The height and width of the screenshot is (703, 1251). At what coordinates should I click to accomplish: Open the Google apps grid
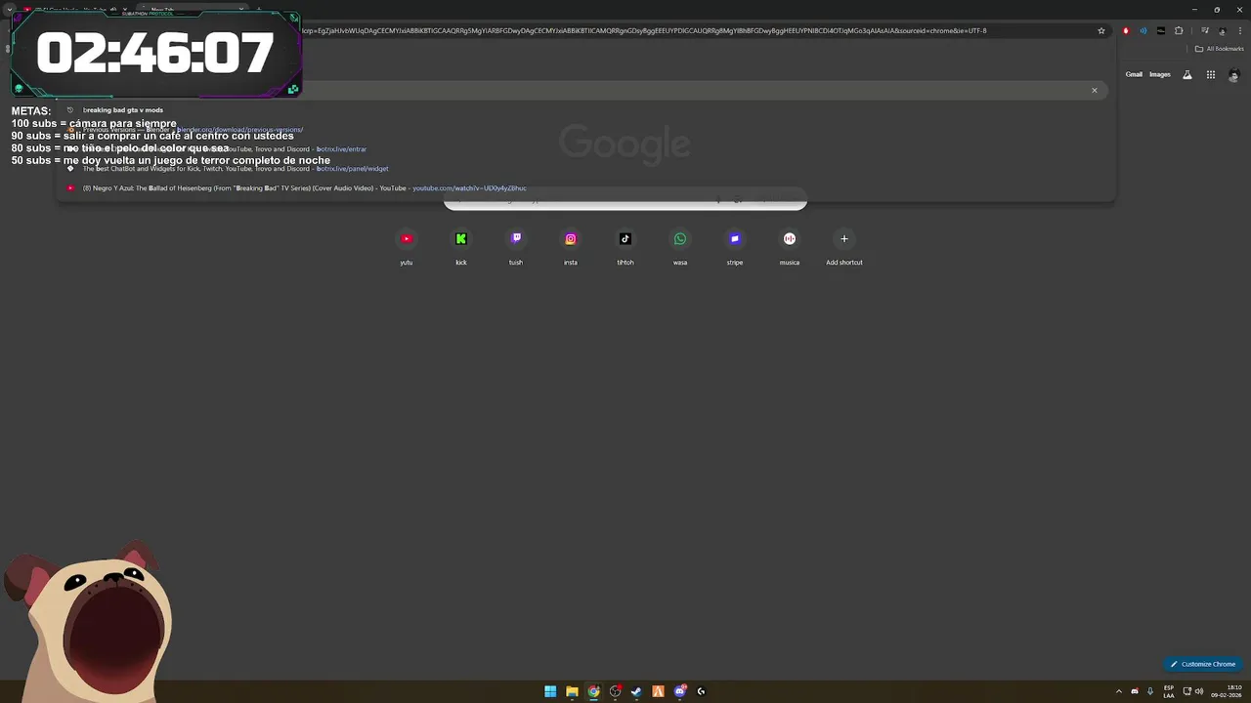point(1211,74)
